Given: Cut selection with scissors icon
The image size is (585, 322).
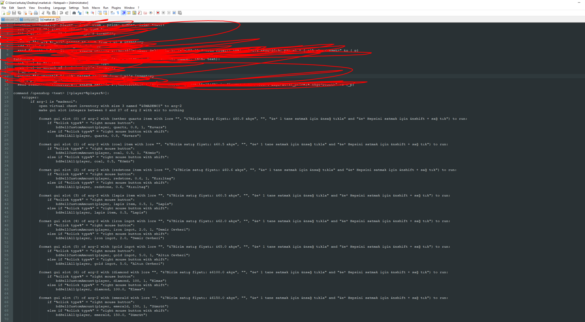Looking at the screenshot, I should 43,13.
